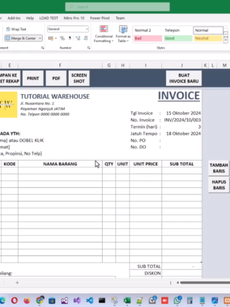The height and width of the screenshot is (307, 230).
Task: Add a new sheet with plus button
Action: click(17, 283)
